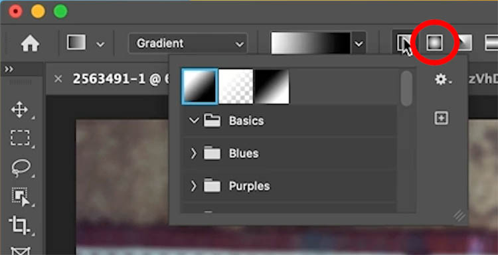Select the Object Selection tool

(21, 197)
